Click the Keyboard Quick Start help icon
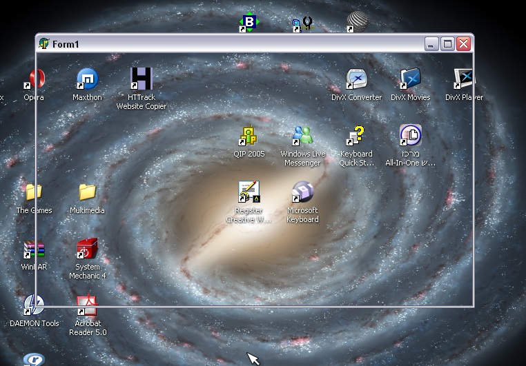The width and height of the screenshot is (526, 366). (x=356, y=136)
